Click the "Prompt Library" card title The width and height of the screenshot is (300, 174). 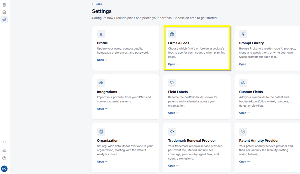(x=251, y=43)
